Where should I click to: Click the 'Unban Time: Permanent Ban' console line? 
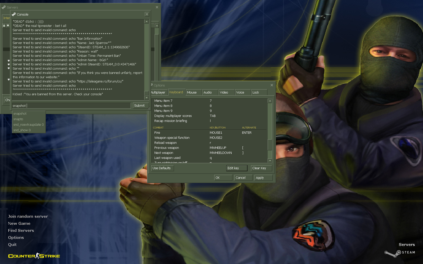point(67,56)
